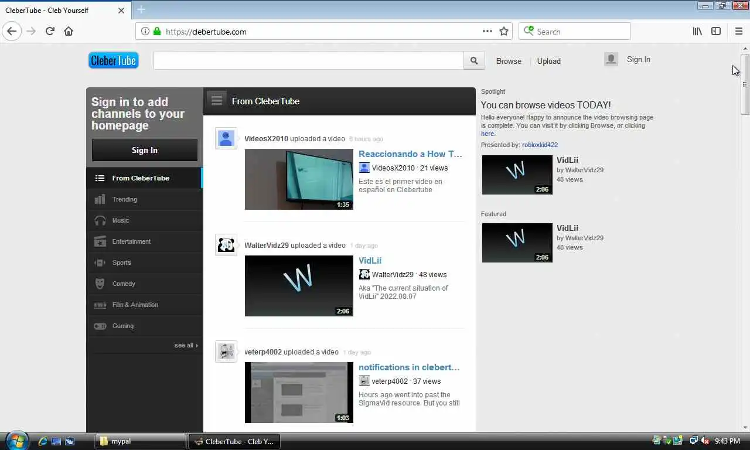Click the VidLii title in Featured section
Image resolution: width=750 pixels, height=450 pixels.
point(567,228)
